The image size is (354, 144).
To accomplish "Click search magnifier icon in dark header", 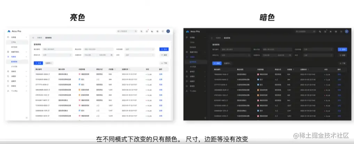I will [x=314, y=31].
